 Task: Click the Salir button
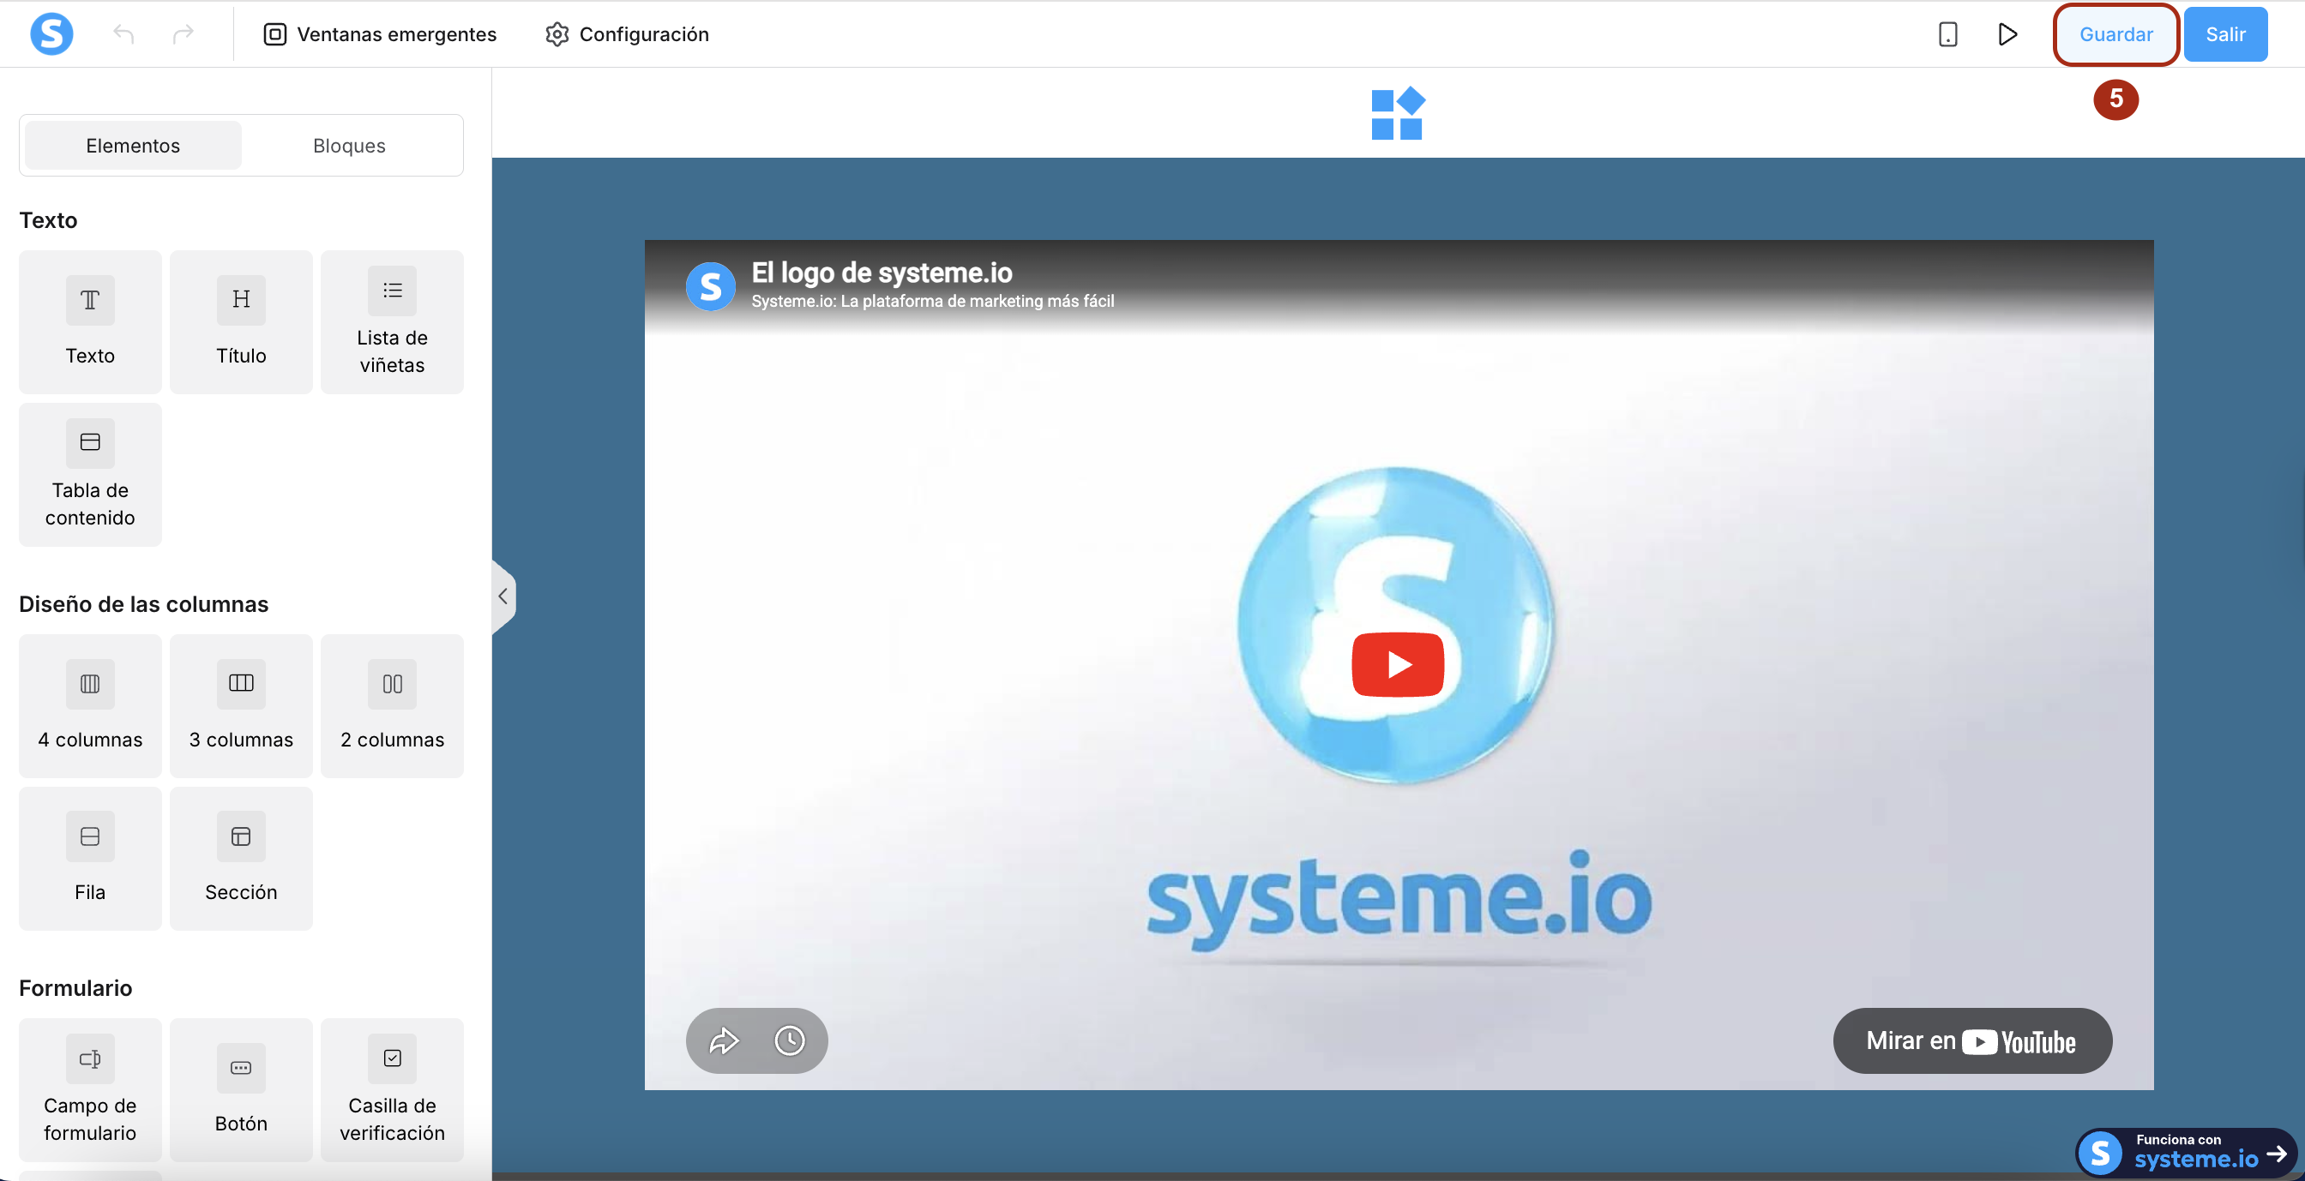pyautogui.click(x=2224, y=34)
